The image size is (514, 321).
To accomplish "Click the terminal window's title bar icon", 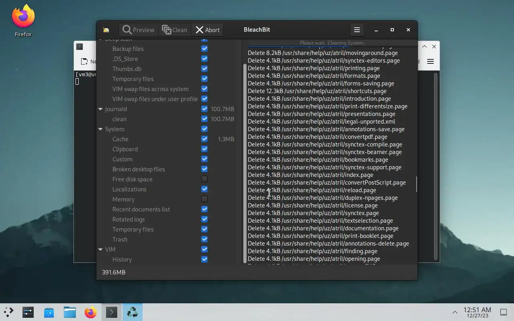I will click(80, 47).
